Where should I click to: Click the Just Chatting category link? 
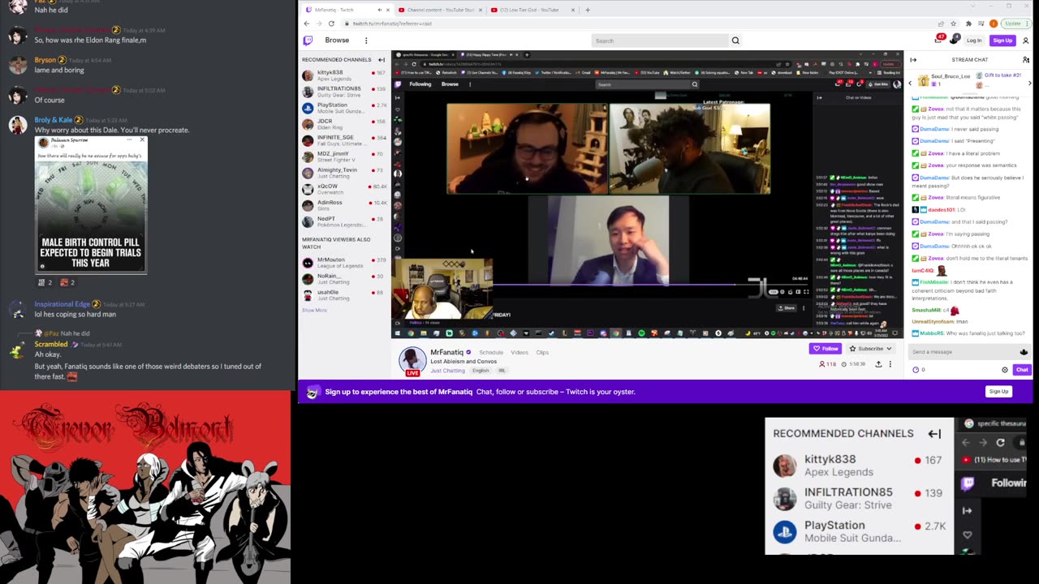(447, 371)
